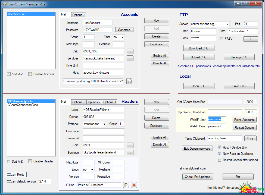This screenshot has height=195, width=265.
Task: Open the Emus dropdown in Readers
Action: tap(92, 169)
